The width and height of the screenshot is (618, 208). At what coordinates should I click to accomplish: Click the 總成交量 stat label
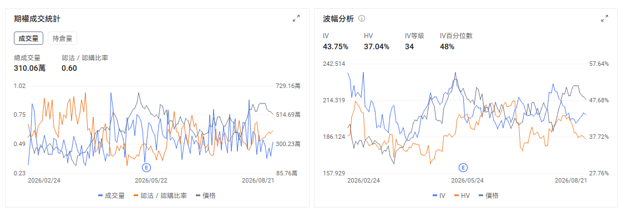27,58
